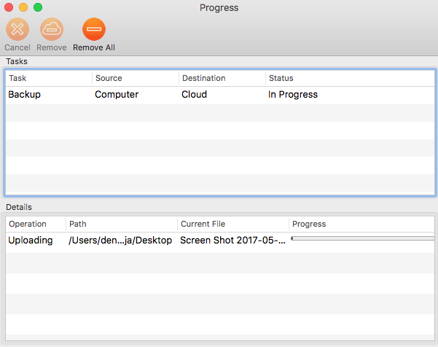
Task: Select the Backup task row
Action: point(220,95)
